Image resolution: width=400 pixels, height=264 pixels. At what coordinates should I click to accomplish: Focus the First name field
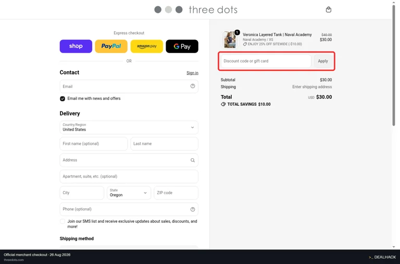pos(94,144)
